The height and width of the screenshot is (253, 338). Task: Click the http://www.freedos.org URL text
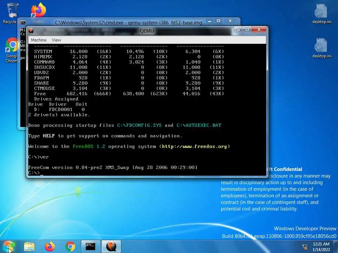click(x=194, y=147)
